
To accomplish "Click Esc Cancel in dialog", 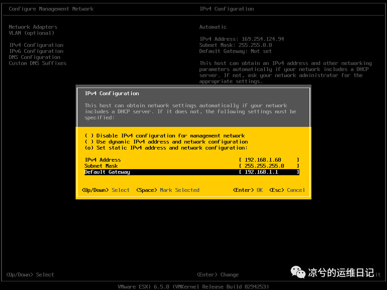I will point(287,190).
